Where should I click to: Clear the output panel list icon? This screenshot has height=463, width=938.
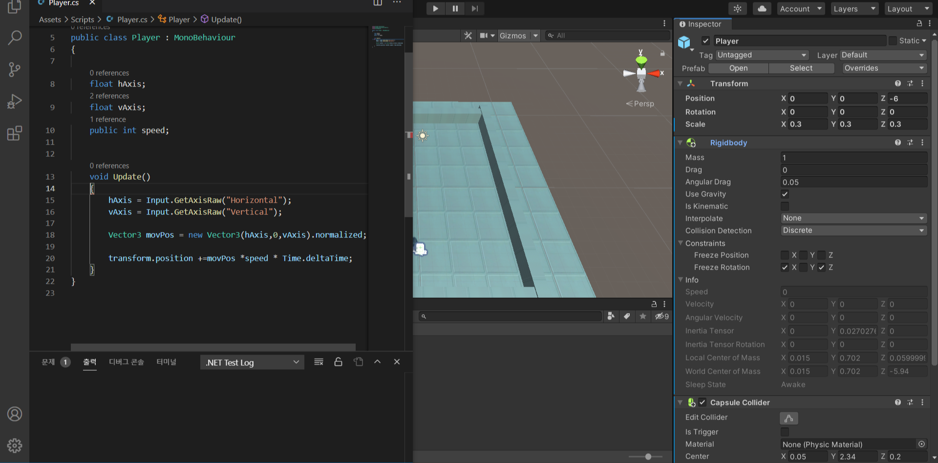(x=319, y=362)
